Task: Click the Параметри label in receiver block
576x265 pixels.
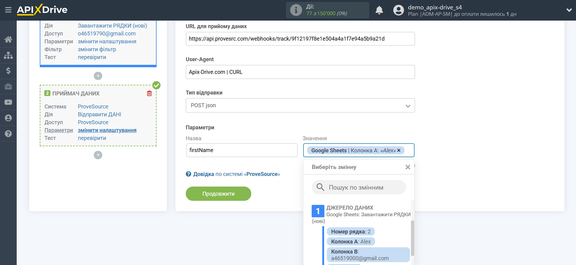Action: point(59,130)
